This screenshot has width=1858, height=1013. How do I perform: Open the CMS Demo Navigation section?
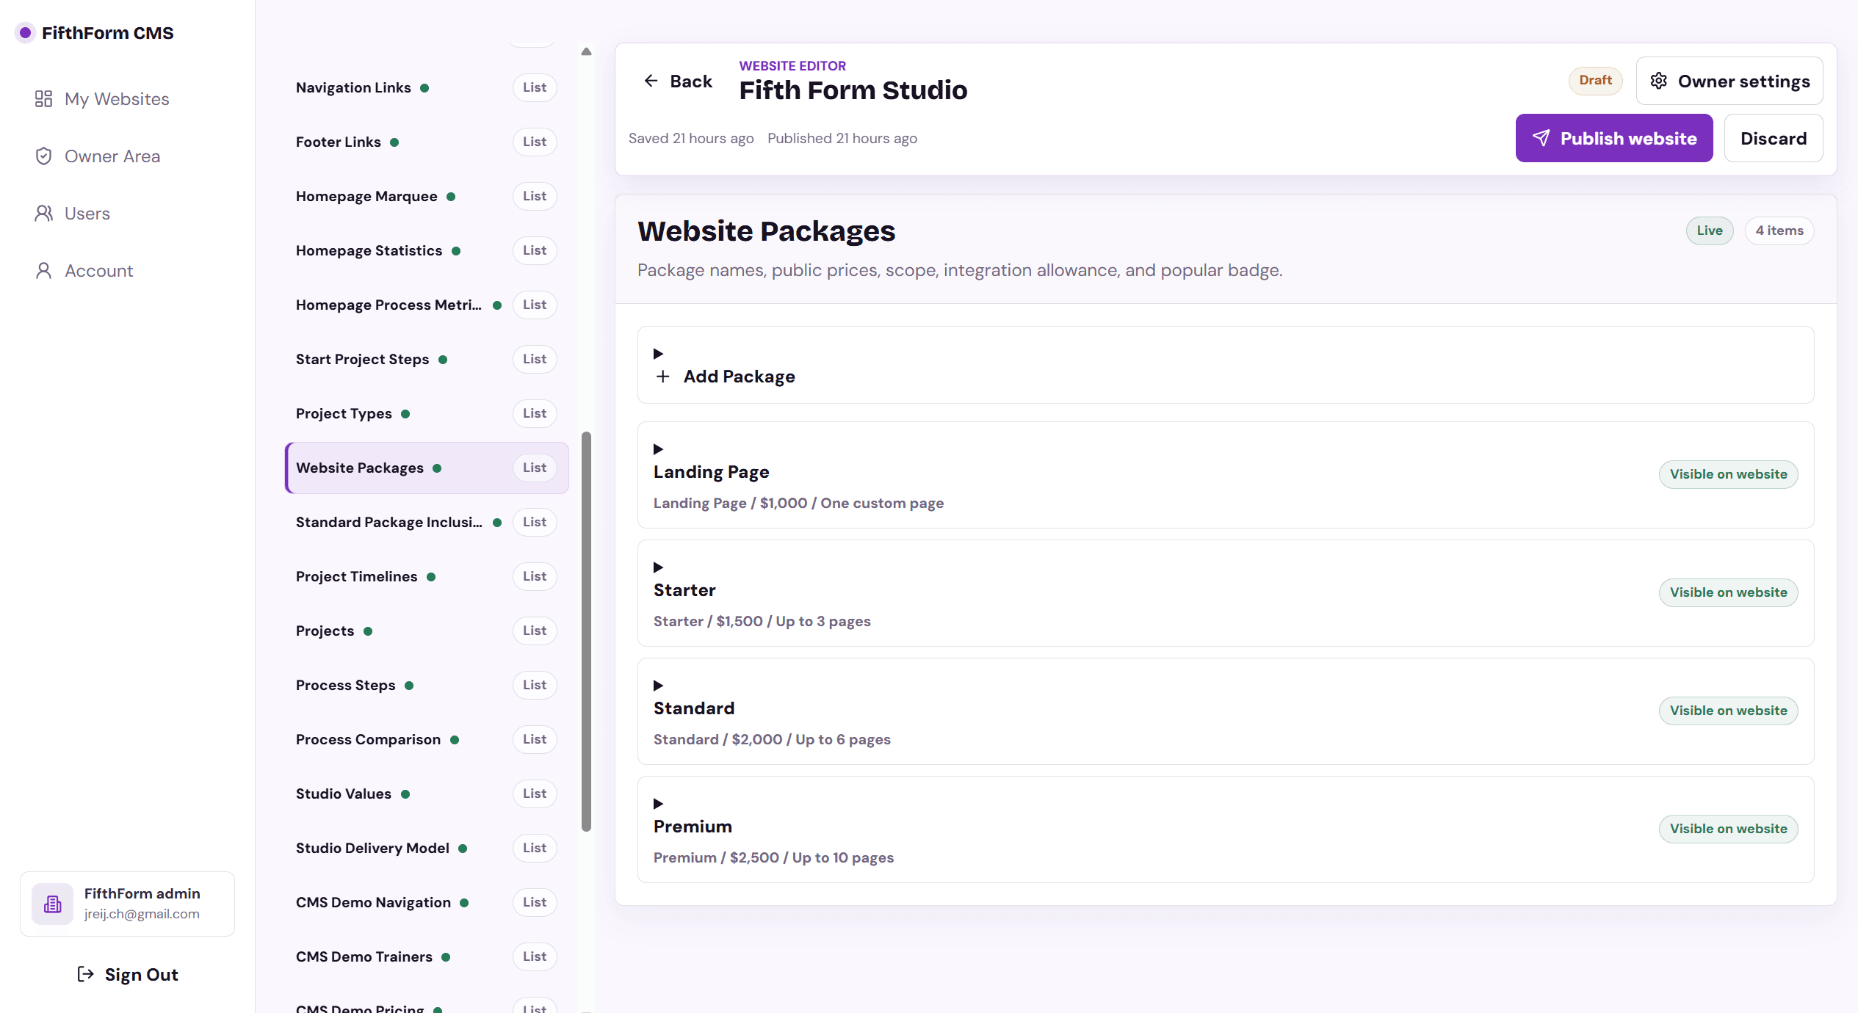pyautogui.click(x=427, y=902)
